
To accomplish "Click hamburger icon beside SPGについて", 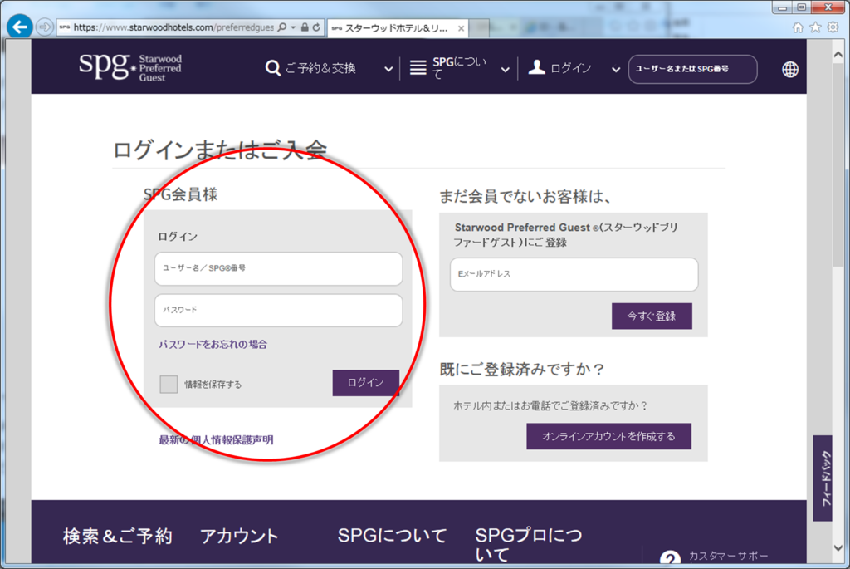I will tap(418, 68).
